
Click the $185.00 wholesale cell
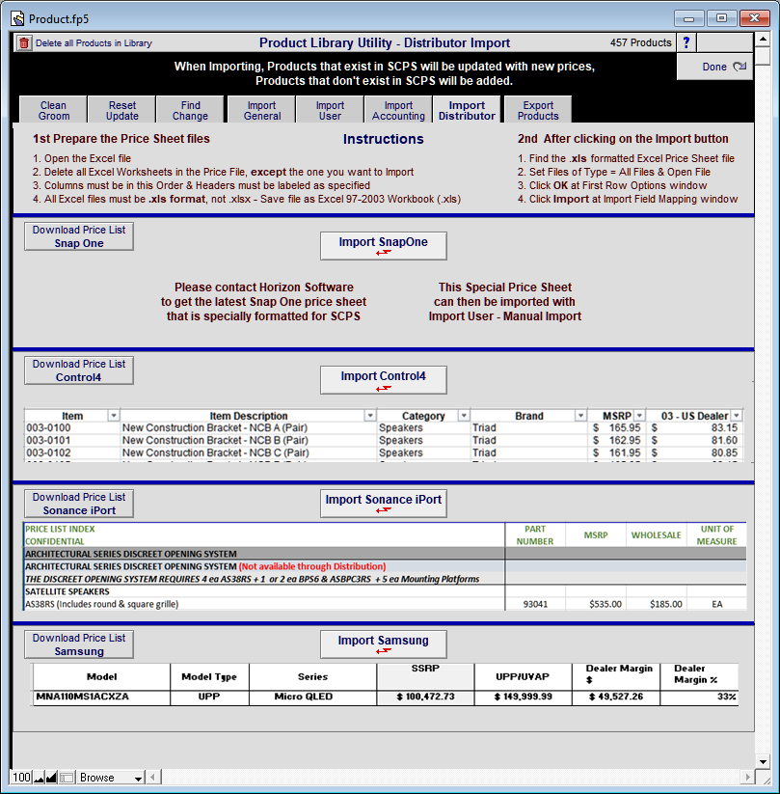(666, 604)
